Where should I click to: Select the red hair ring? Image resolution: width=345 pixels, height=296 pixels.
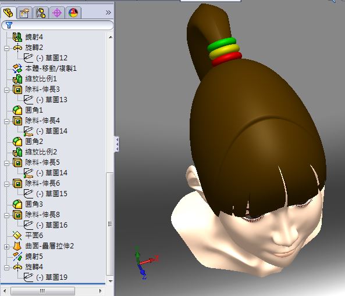(x=227, y=59)
